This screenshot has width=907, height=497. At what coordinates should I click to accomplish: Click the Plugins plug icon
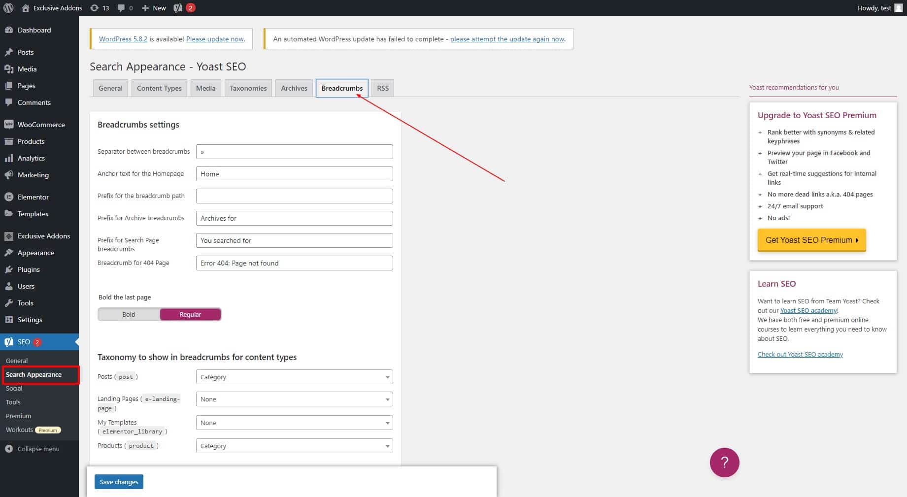[x=9, y=269]
